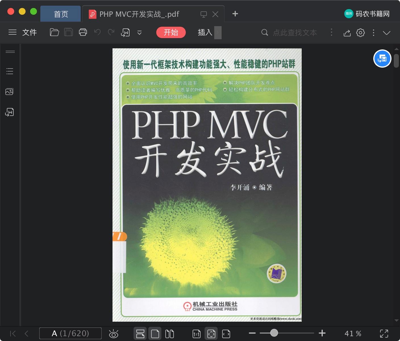
Task: Toggle two-page view
Action: coord(170,334)
